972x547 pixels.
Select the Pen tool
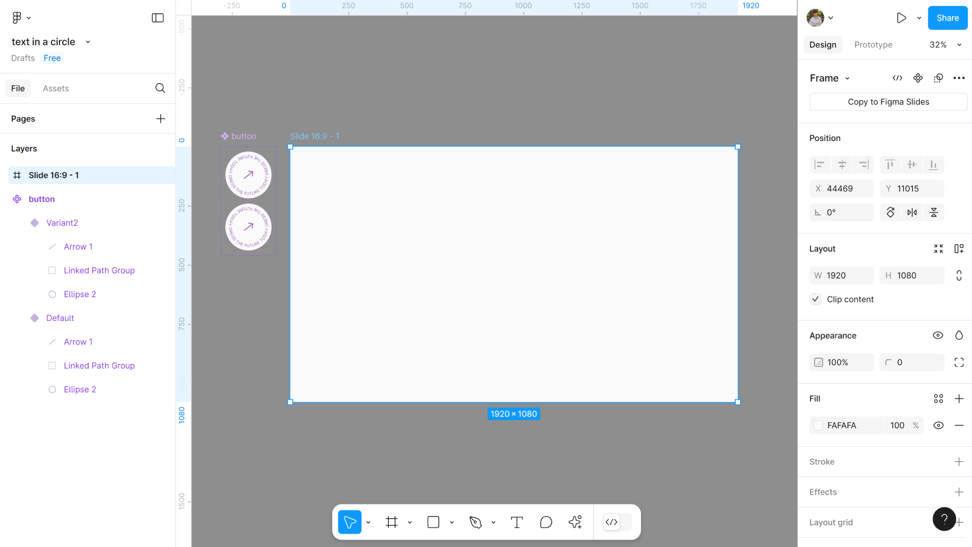pyautogui.click(x=476, y=522)
